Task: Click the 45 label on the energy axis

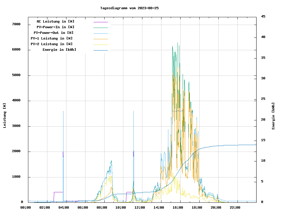Action: 263,16
